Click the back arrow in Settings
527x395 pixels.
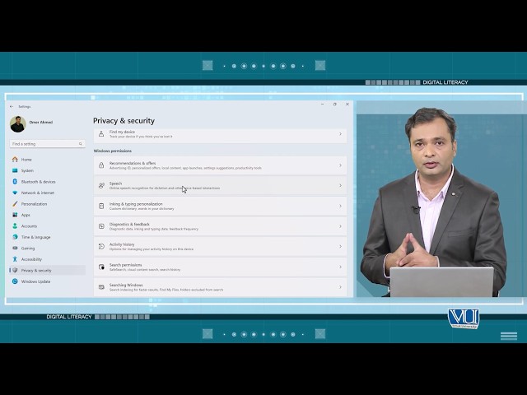click(x=12, y=106)
